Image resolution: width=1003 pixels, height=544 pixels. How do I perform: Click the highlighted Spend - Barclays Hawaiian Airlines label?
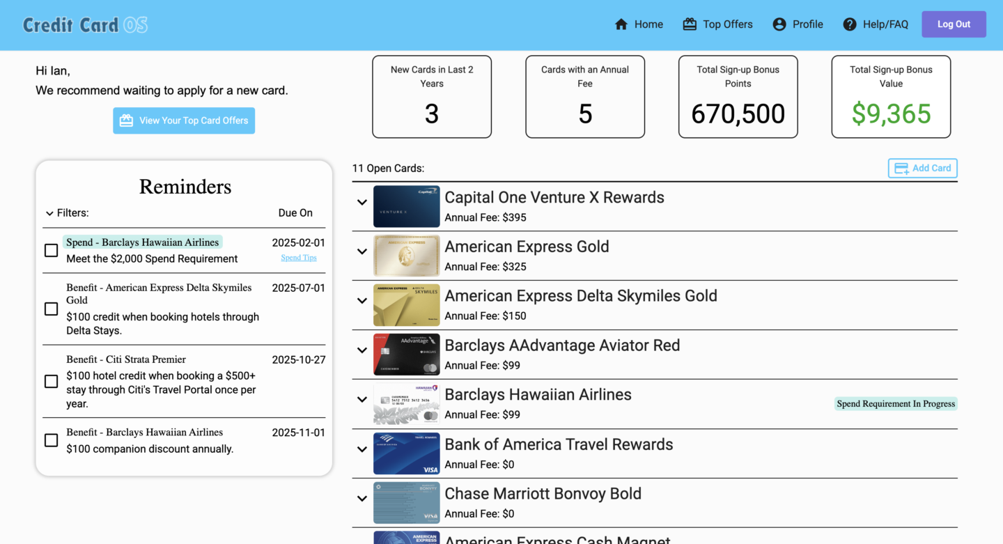143,242
